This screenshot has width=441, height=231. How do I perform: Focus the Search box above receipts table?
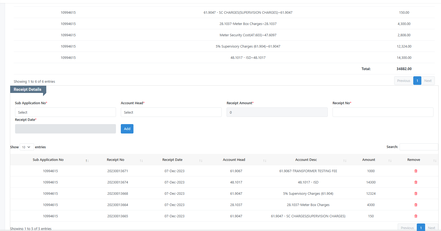[418, 147]
